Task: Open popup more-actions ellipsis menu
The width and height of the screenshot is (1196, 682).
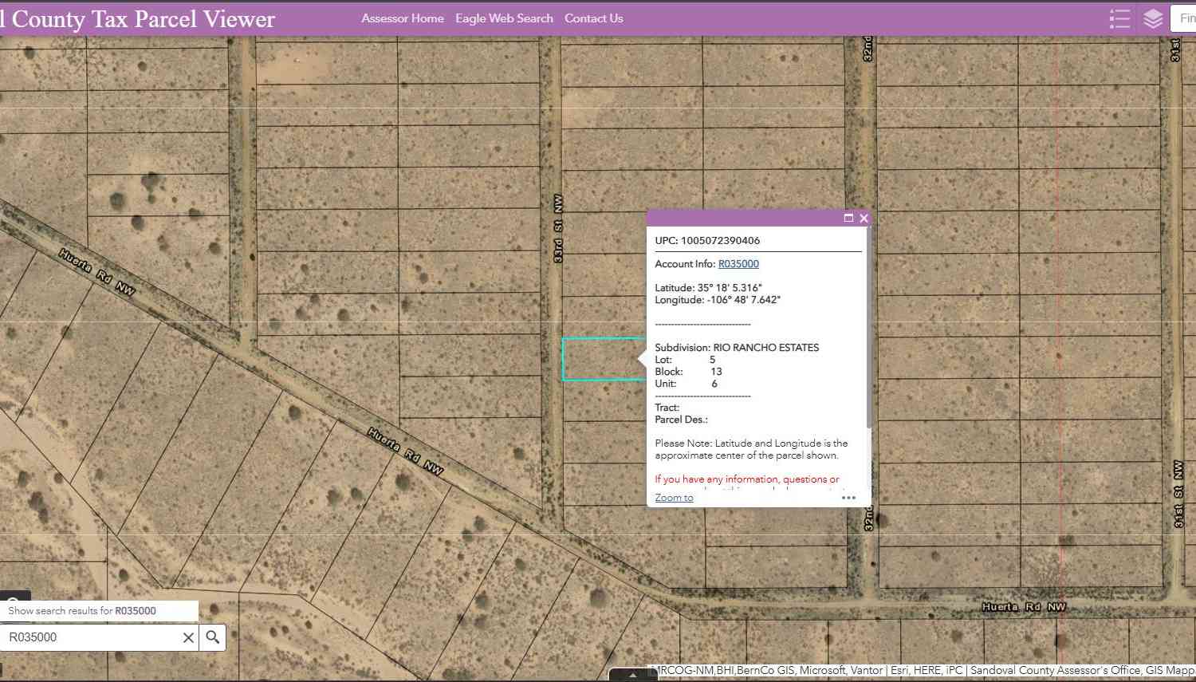Action: coord(848,498)
